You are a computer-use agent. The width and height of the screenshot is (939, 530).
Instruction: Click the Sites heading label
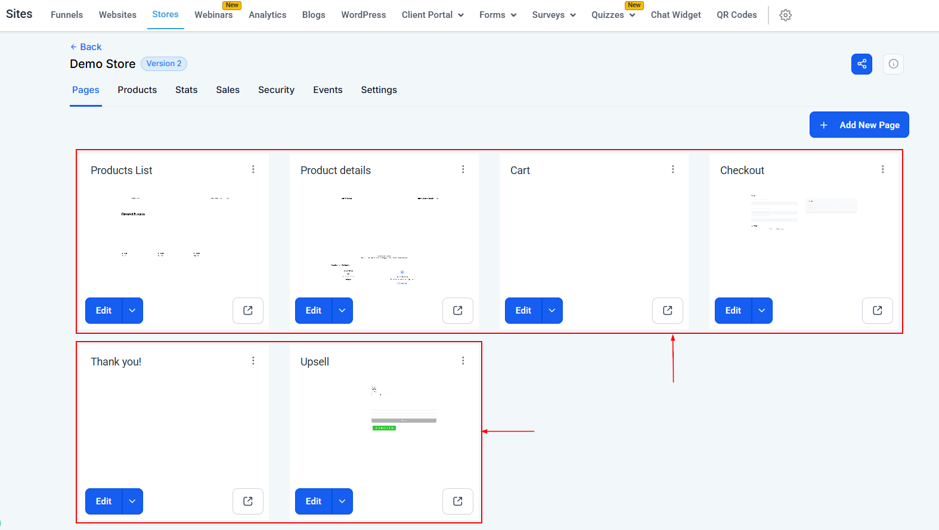pos(19,14)
